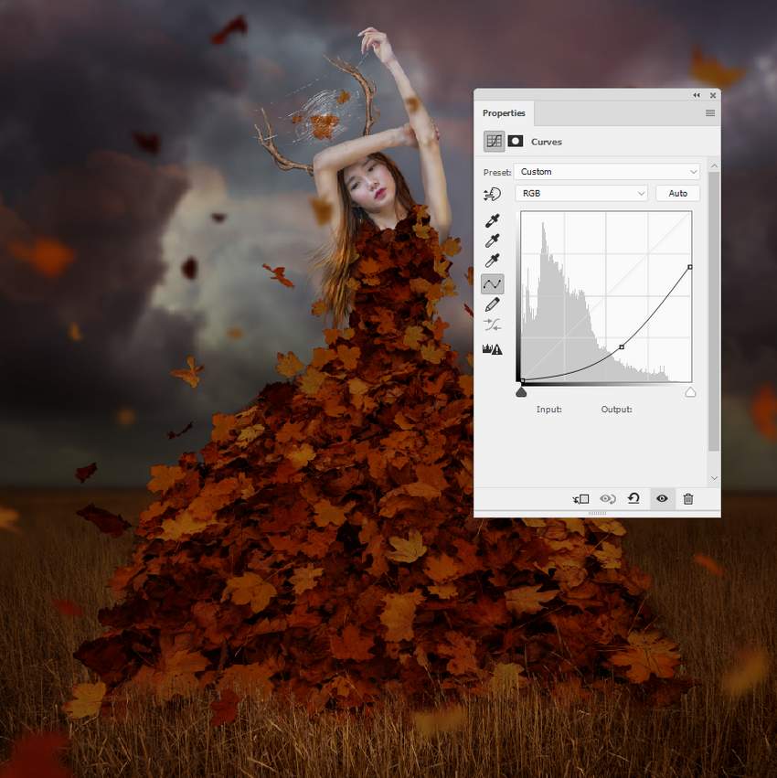Click the panel scrollbar up arrow

point(714,165)
